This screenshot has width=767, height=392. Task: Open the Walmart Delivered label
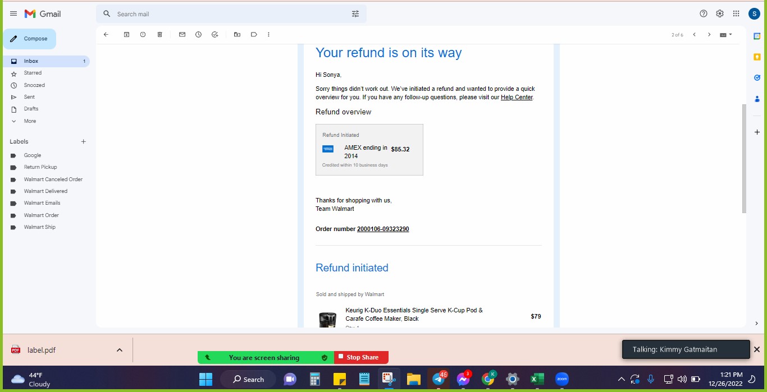click(46, 191)
